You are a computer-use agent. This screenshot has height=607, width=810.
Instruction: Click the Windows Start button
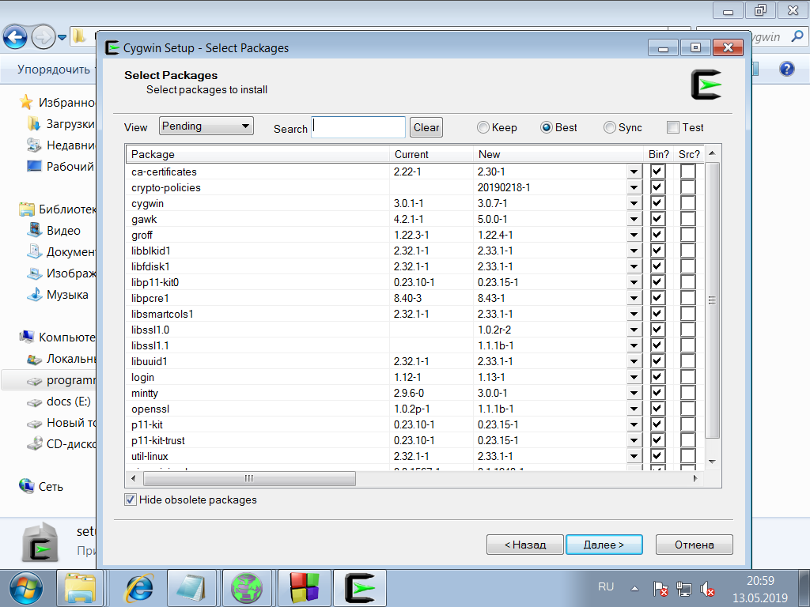click(x=25, y=588)
